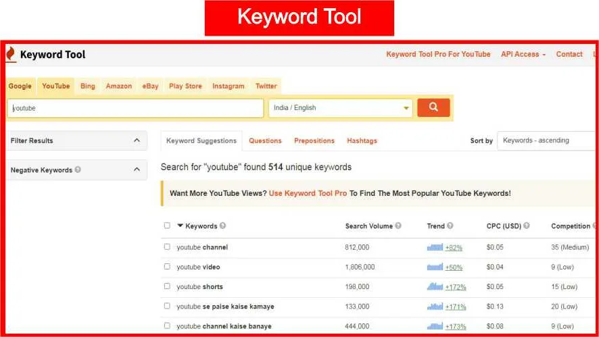Open Negative Keywords help icon
This screenshot has width=599, height=337.
point(78,170)
